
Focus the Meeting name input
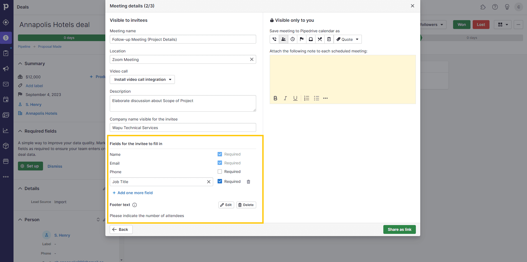pos(183,39)
